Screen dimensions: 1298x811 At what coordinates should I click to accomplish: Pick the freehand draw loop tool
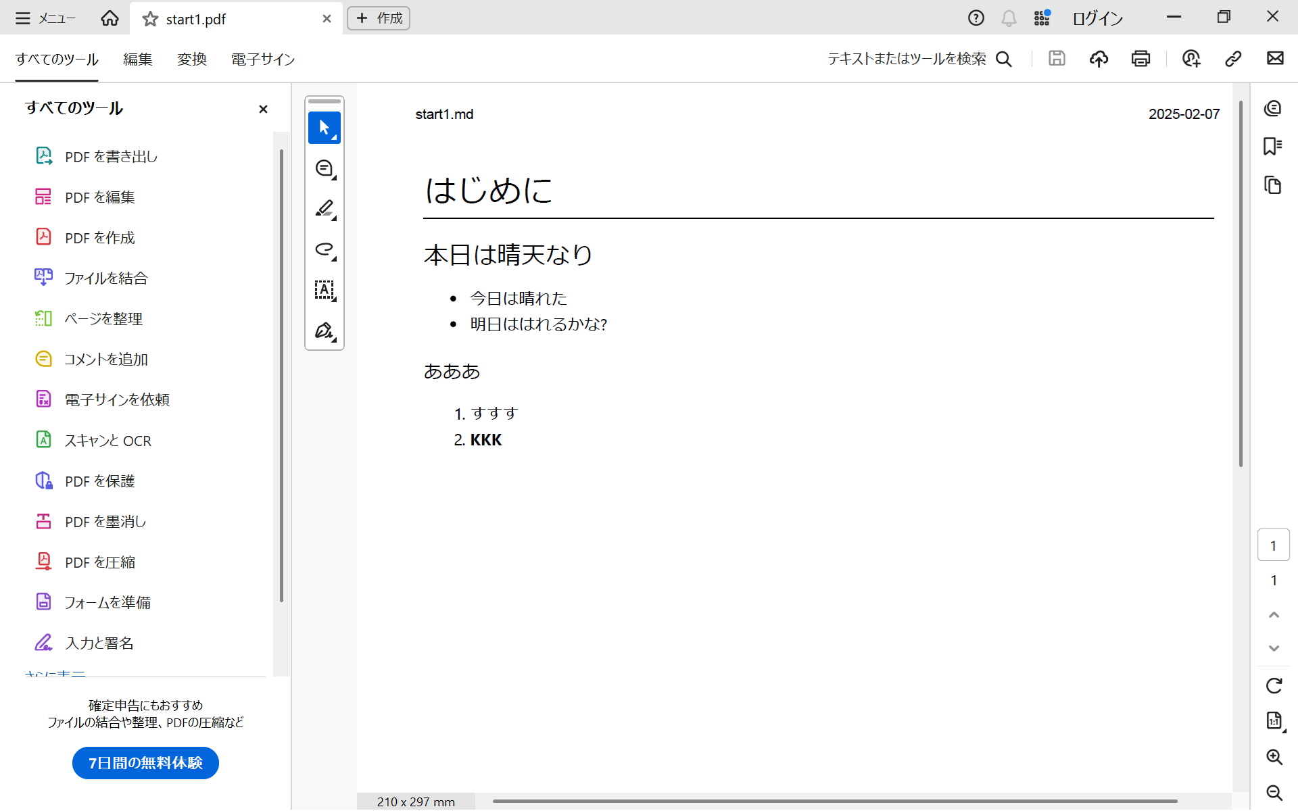point(324,249)
